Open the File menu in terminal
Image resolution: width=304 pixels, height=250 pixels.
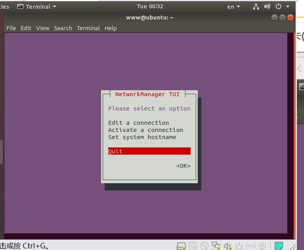pos(11,28)
